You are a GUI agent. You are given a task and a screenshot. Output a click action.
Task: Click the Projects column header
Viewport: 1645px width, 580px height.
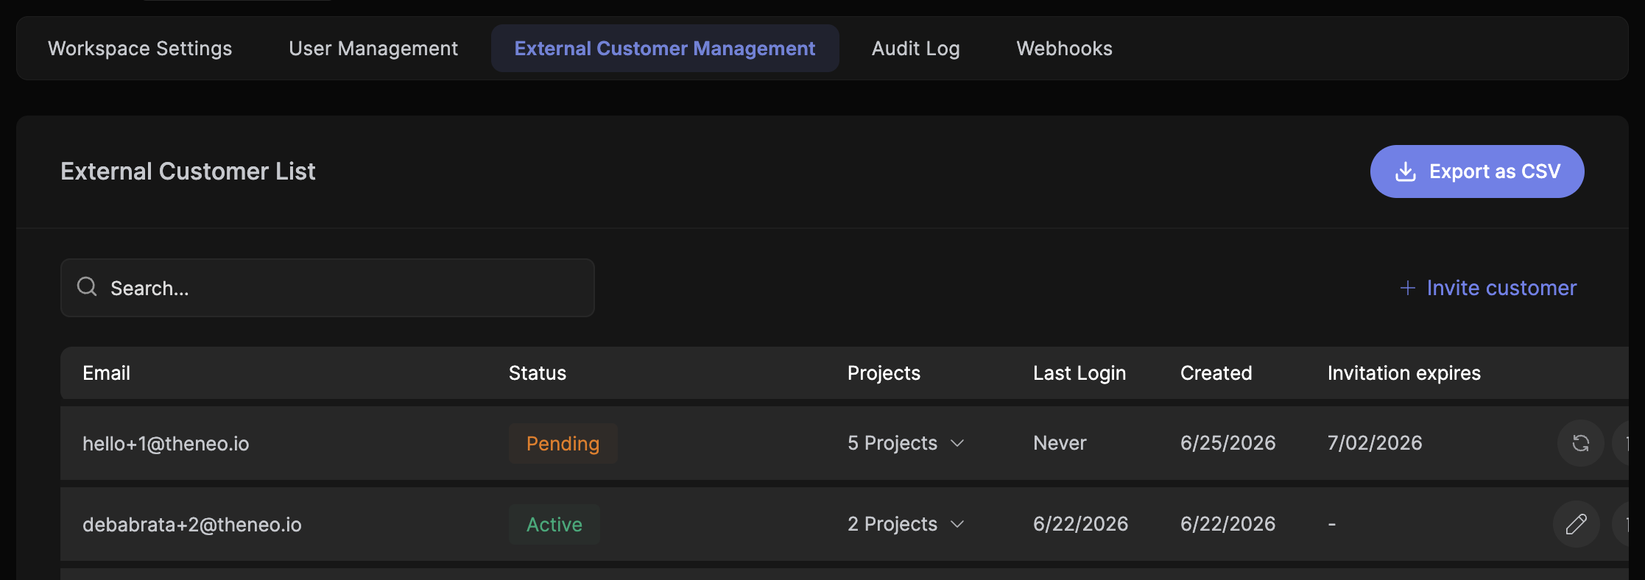click(x=884, y=373)
